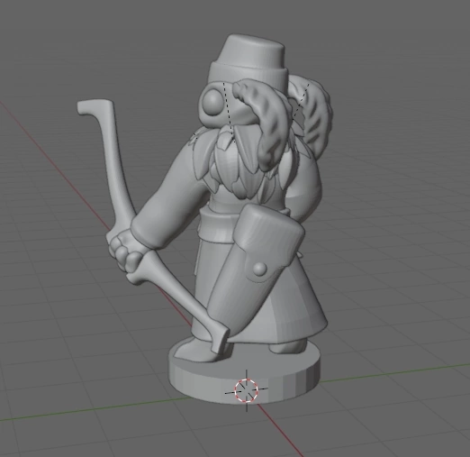Viewport: 470px width, 457px height.
Task: Select the figure's front boot on the base
Action: point(198,350)
